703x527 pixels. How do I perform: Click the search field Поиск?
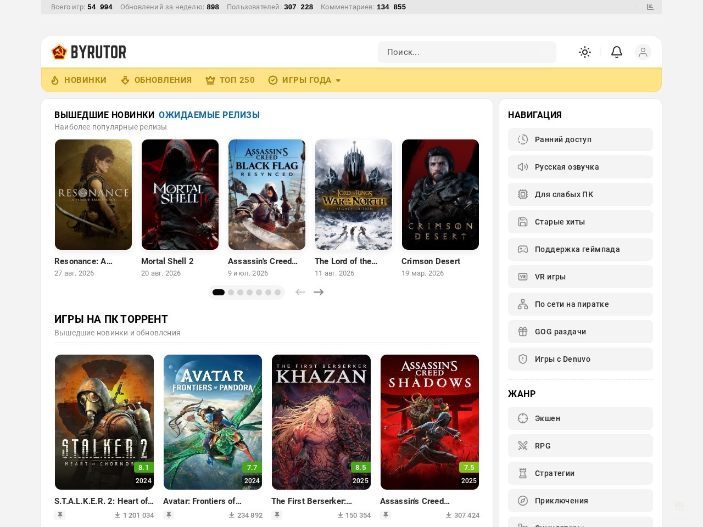(467, 52)
